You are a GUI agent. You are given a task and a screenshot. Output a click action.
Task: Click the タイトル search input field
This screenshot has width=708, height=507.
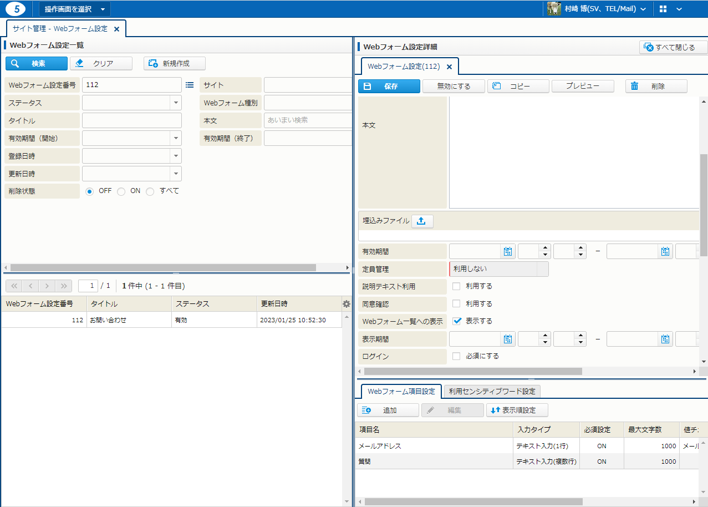[132, 120]
